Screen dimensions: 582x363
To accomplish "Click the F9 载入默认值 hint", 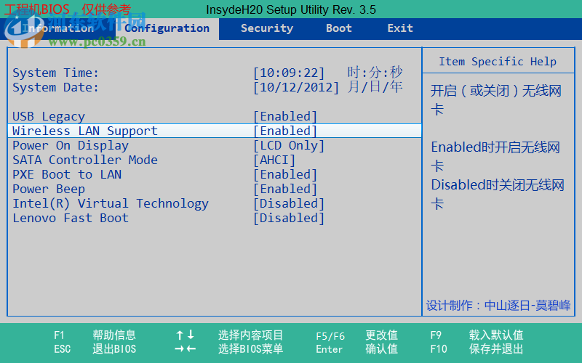I will (x=477, y=335).
